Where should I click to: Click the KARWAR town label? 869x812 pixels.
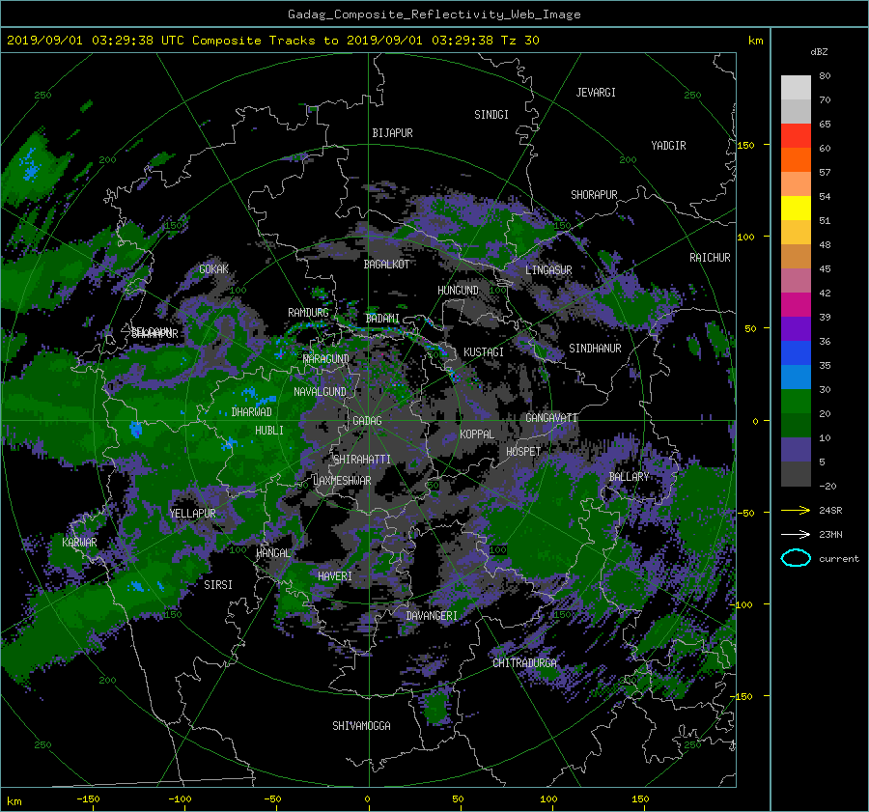(x=79, y=543)
